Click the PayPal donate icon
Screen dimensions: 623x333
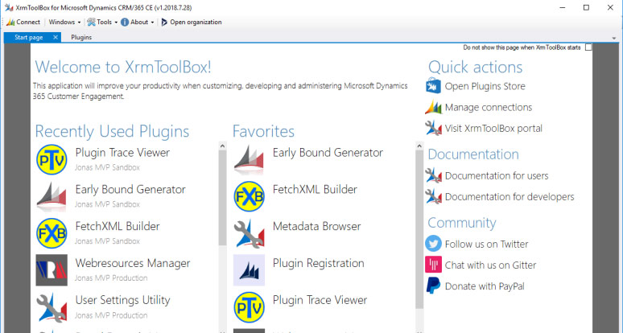(x=434, y=286)
